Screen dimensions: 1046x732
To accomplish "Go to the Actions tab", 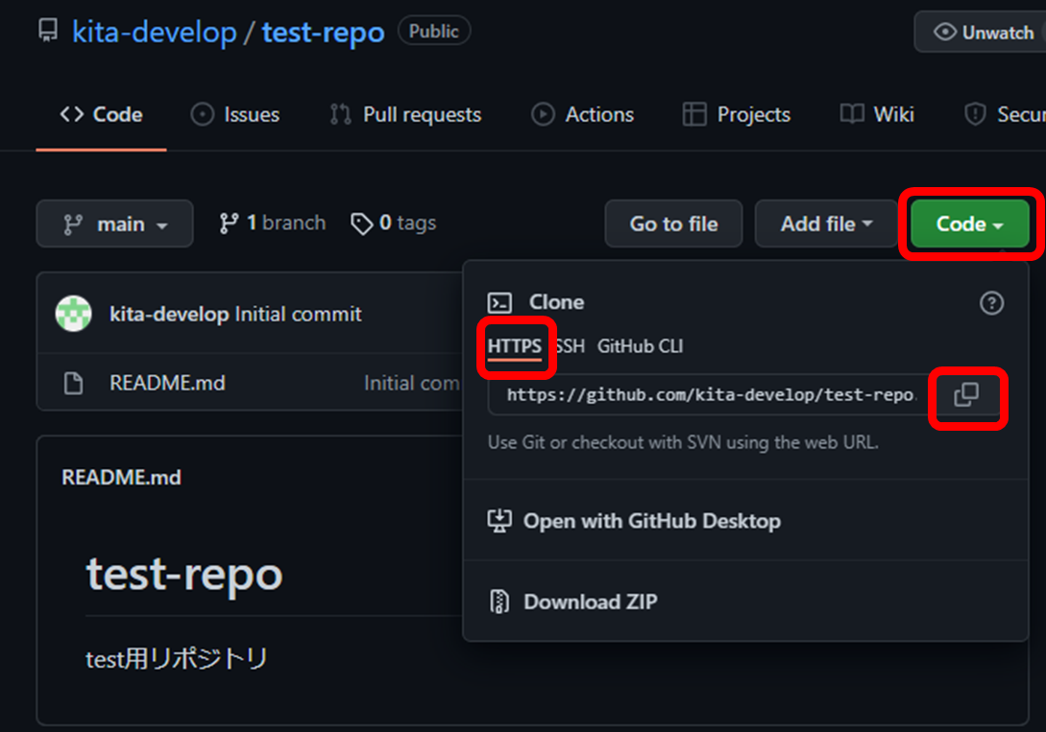I will 600,114.
